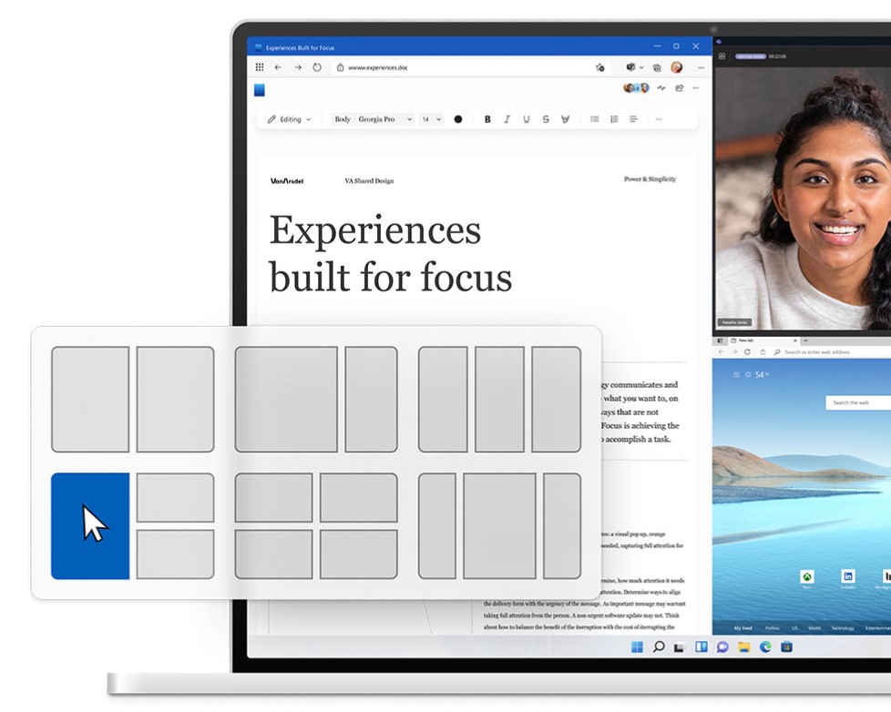Open the text alignment options
891x712 pixels.
coord(633,119)
